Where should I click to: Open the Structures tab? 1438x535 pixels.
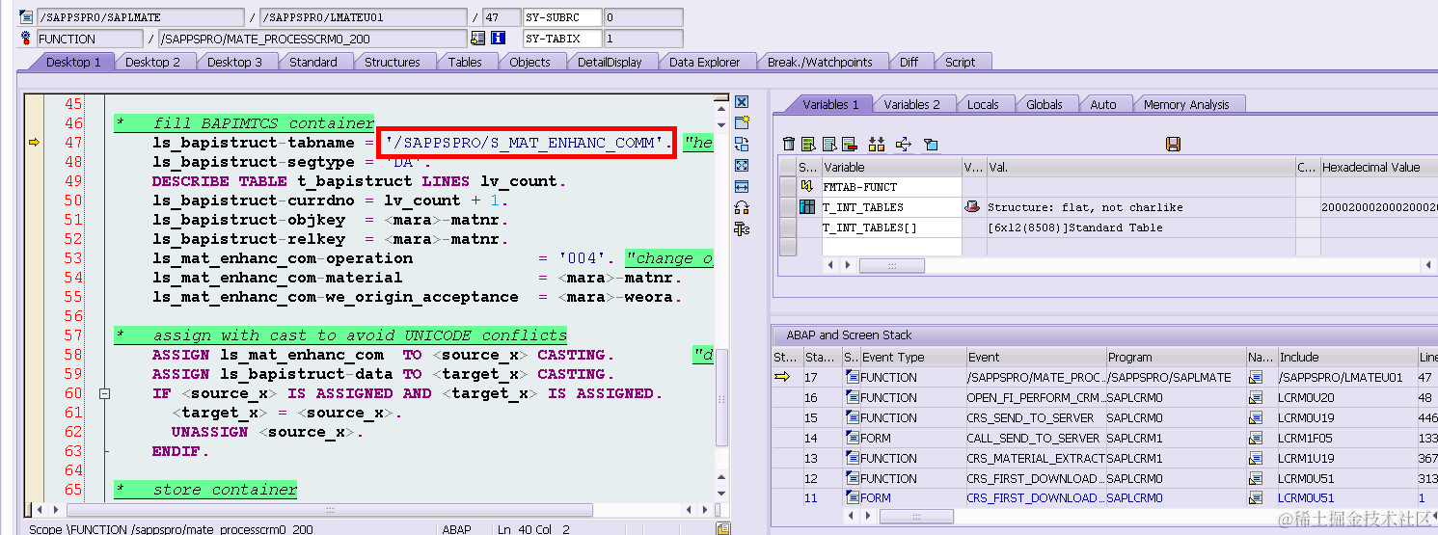tap(393, 62)
